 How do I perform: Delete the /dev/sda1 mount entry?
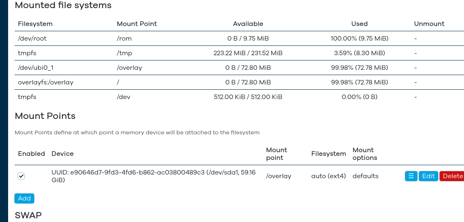coord(452,176)
